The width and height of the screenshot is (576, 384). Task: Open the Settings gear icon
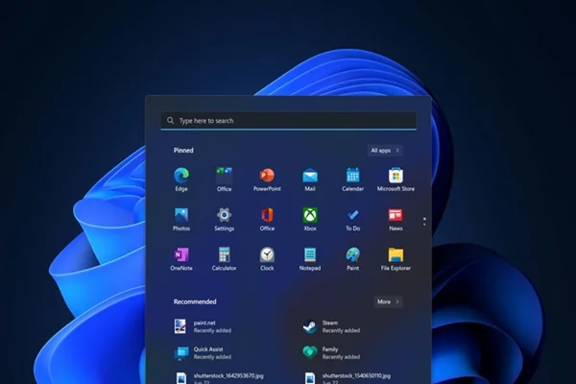point(224,215)
